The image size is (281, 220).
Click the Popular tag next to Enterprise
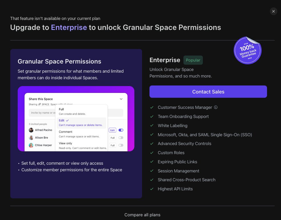coord(193,60)
